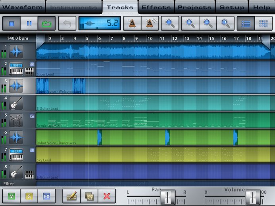The image size is (275, 206).
Task: Zoom out with the minus magnifier
Action: [x=208, y=23]
